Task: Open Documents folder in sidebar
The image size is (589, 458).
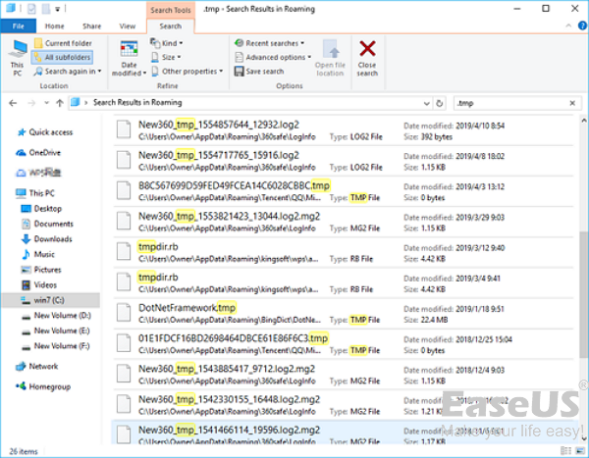Action: tap(48, 225)
